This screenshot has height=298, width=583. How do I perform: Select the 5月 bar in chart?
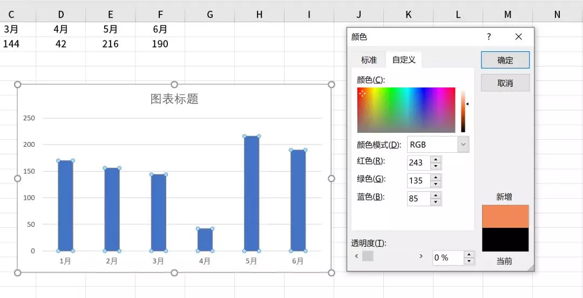[252, 193]
